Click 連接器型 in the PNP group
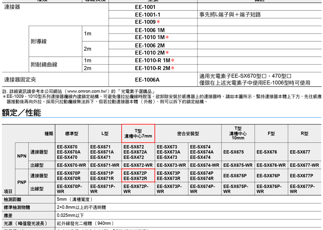Screen dimensions: 323x230 click(39, 176)
